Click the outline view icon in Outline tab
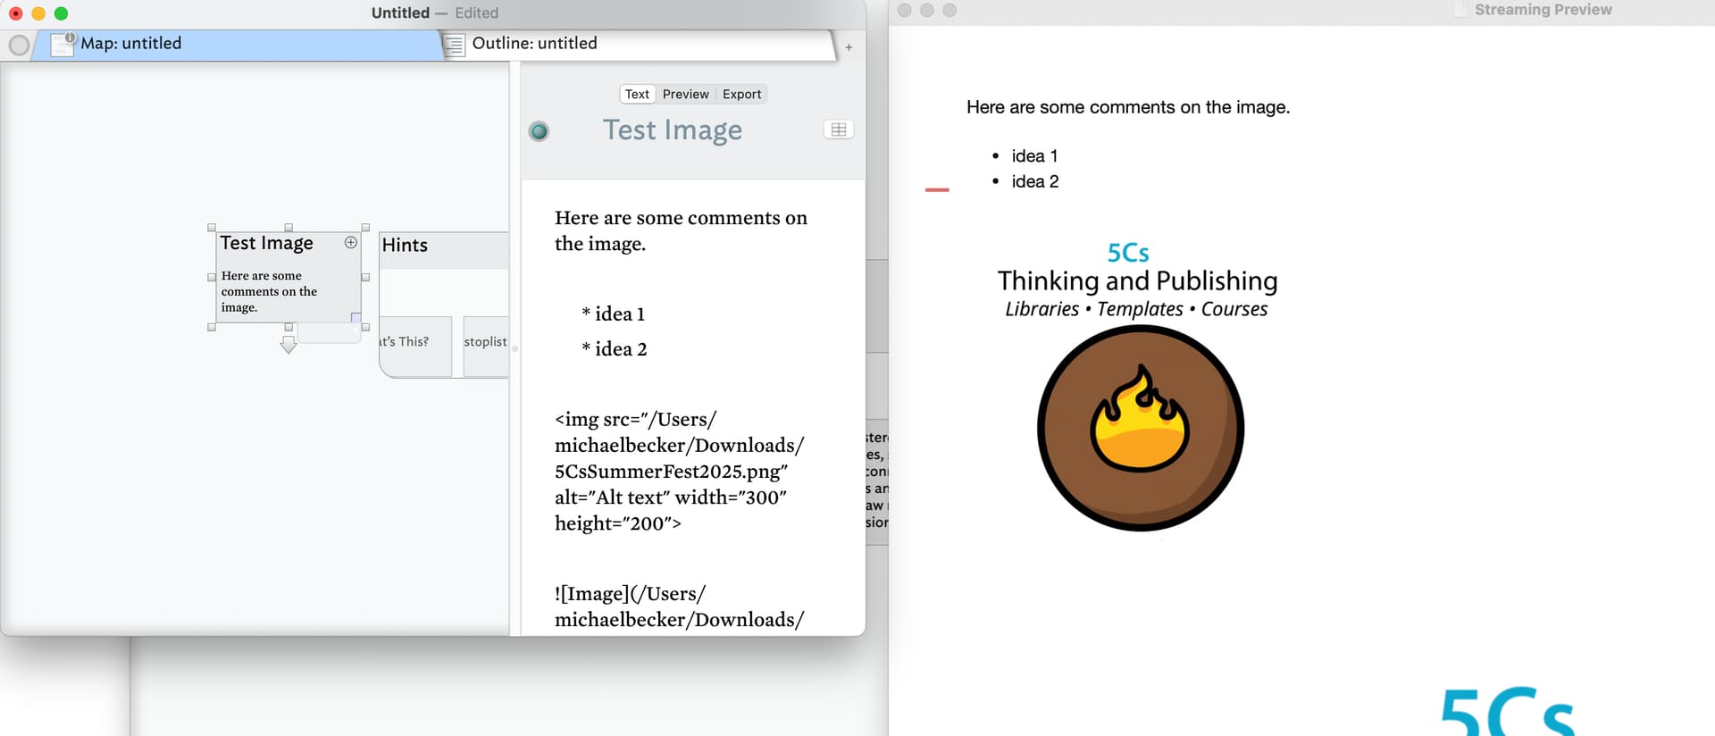The image size is (1715, 736). pos(455,45)
